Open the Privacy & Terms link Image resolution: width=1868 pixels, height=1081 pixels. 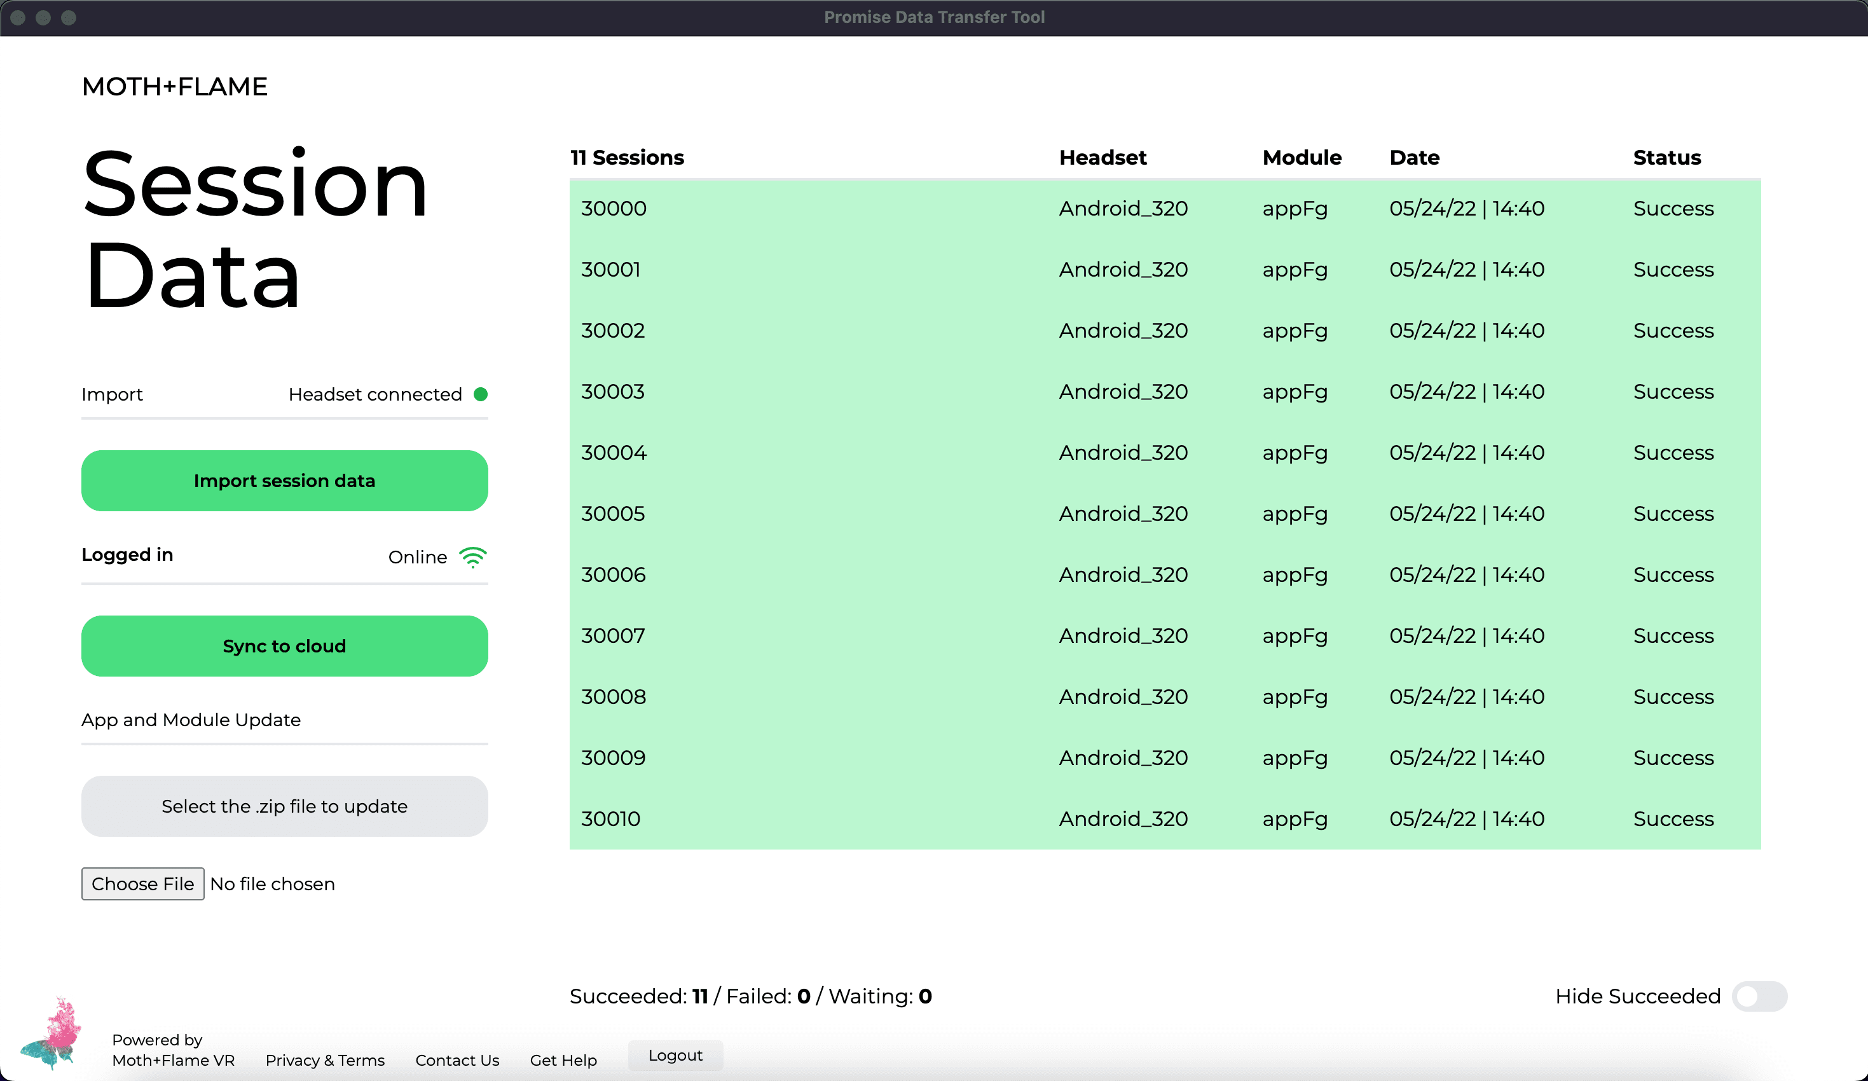point(325,1060)
